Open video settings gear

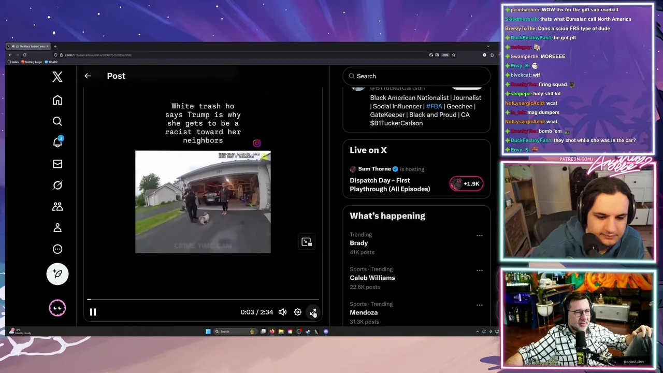point(298,312)
